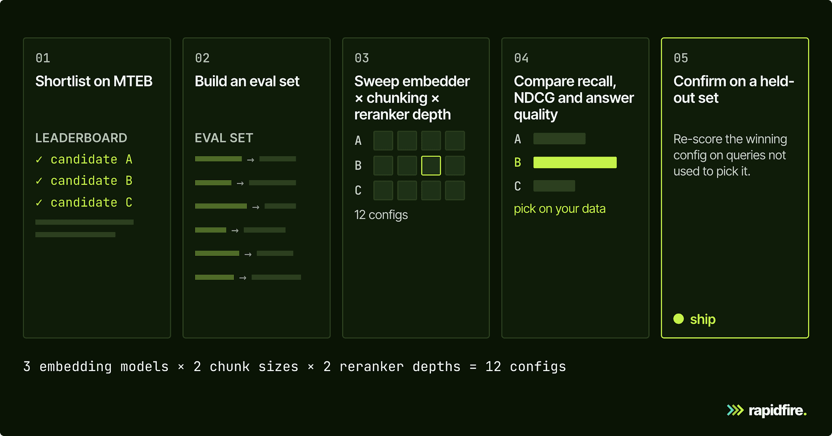Viewport: 832px width, 436px height.
Task: Click the green dot next to ship
Action: tap(678, 319)
